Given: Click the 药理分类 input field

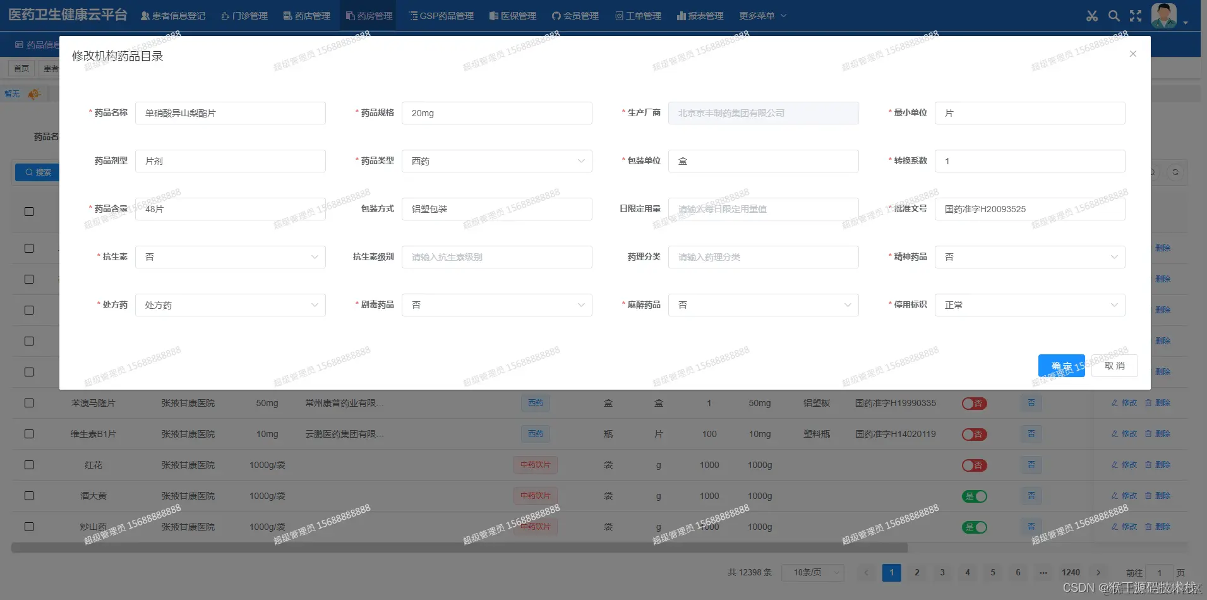Looking at the screenshot, I should point(764,257).
